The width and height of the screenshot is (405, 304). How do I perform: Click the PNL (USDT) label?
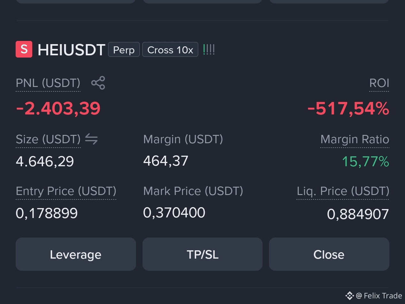[x=48, y=83]
